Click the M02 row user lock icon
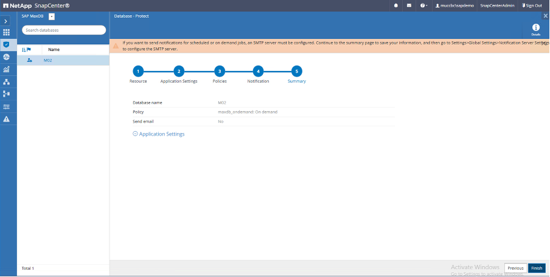 pos(29,60)
